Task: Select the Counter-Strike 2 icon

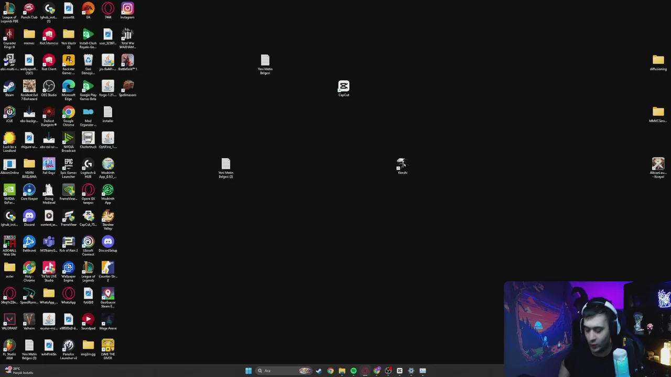Action: point(108,272)
